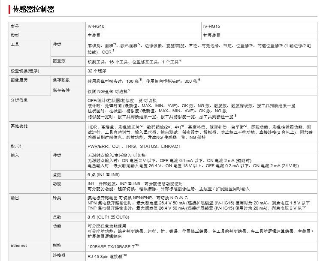The height and width of the screenshot is (261, 326).
Task: Click the Ethernet row label
Action: 18,246
